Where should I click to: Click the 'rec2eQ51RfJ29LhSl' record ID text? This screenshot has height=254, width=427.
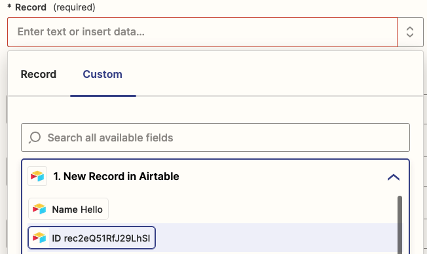[x=107, y=238]
